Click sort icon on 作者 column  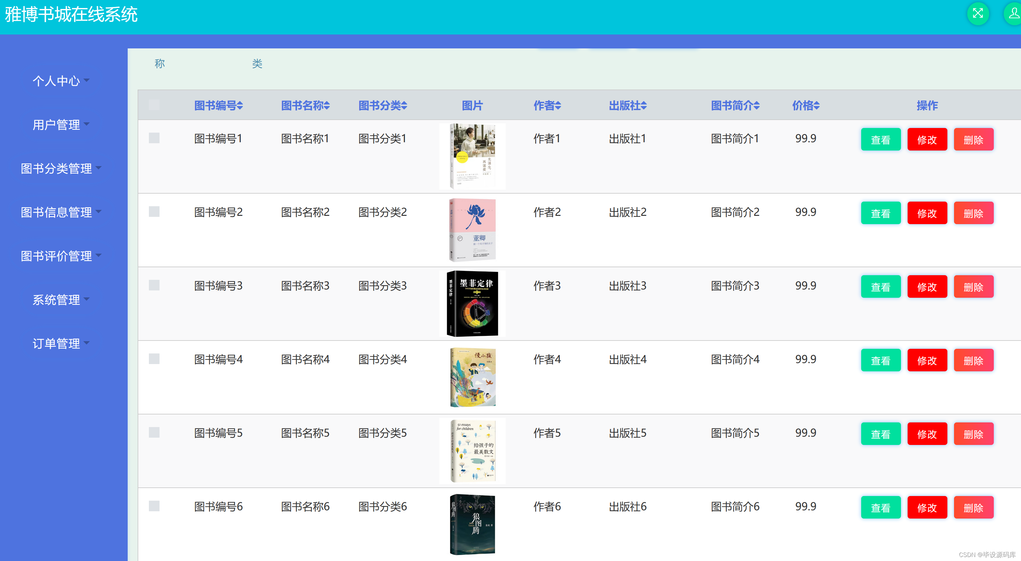pos(558,106)
